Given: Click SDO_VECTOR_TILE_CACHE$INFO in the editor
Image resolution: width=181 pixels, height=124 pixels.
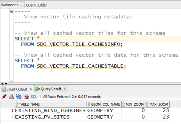Looking at the screenshot, I should 79,44.
